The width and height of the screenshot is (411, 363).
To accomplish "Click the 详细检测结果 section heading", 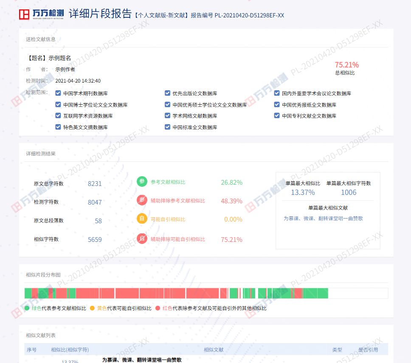I will tap(41, 153).
